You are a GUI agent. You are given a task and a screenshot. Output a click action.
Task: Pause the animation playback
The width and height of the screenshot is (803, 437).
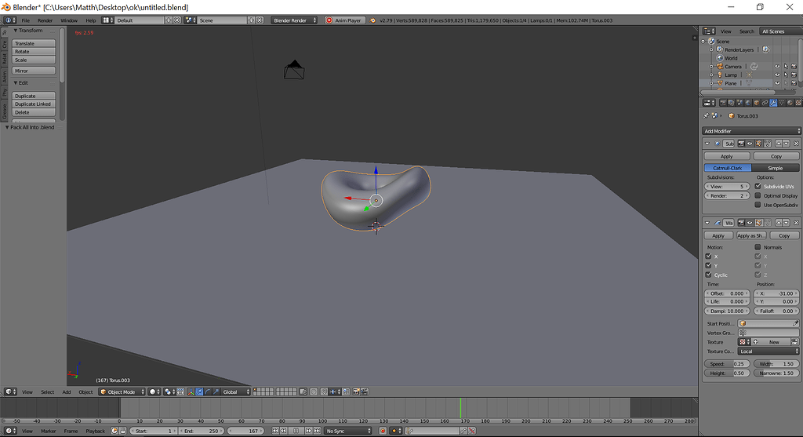click(296, 431)
